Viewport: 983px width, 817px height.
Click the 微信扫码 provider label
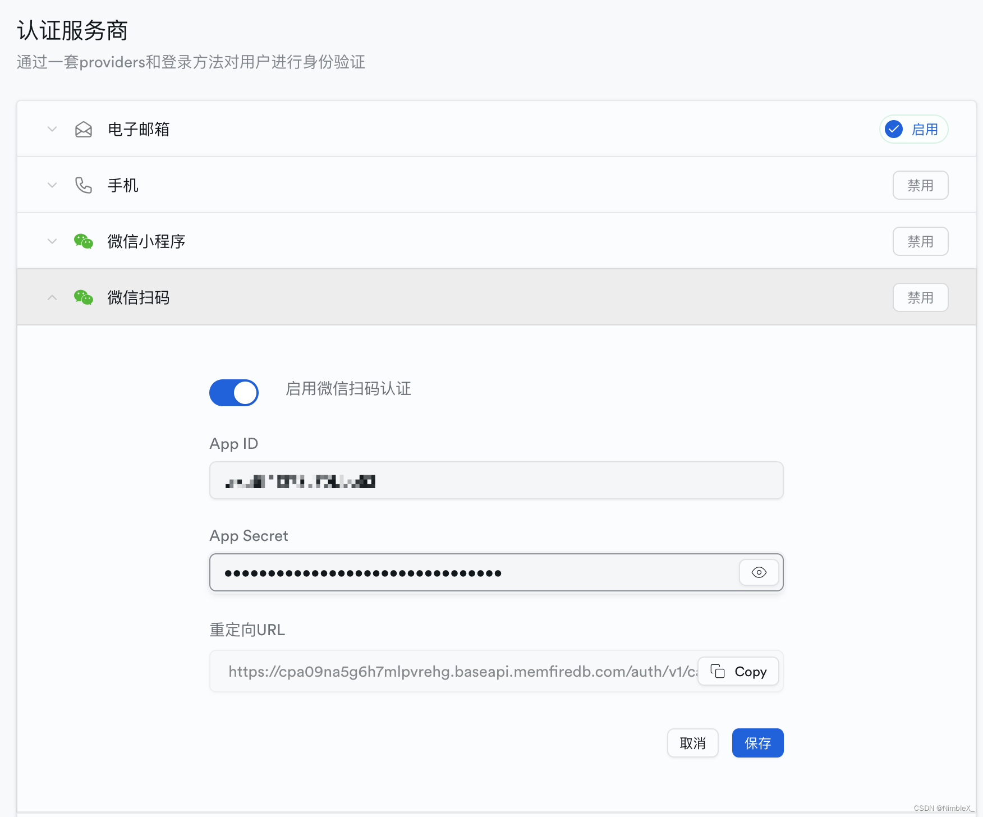139,297
